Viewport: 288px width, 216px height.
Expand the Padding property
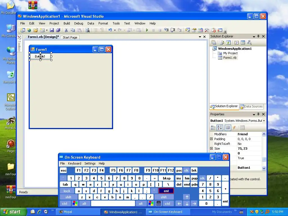[x=211, y=139]
